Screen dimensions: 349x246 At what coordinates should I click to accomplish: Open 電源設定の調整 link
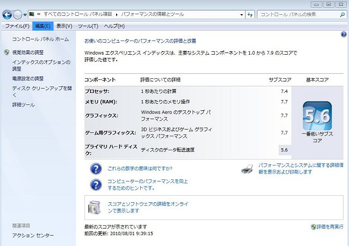coord(28,79)
